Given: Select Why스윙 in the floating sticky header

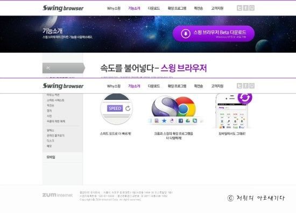Looking at the screenshot, I should tap(114, 86).
